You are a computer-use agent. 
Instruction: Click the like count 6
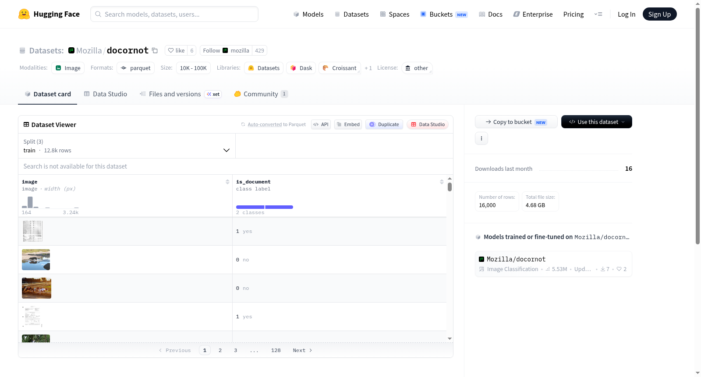tap(192, 50)
